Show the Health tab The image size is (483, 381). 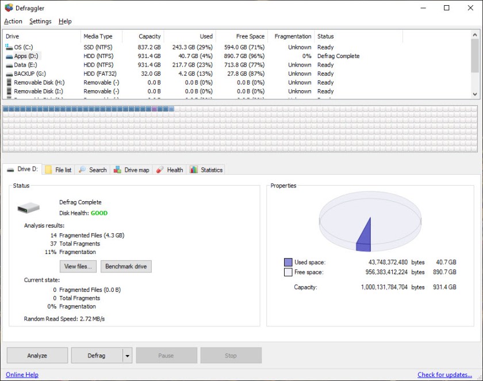[x=170, y=170]
